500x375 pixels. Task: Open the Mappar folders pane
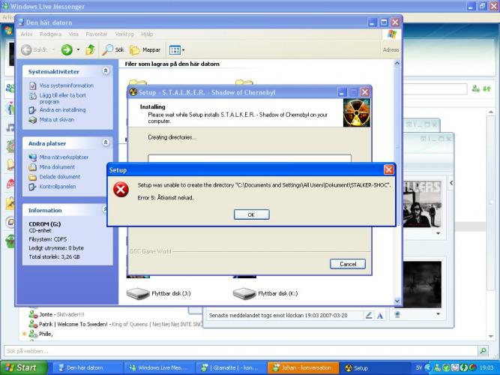(x=145, y=49)
